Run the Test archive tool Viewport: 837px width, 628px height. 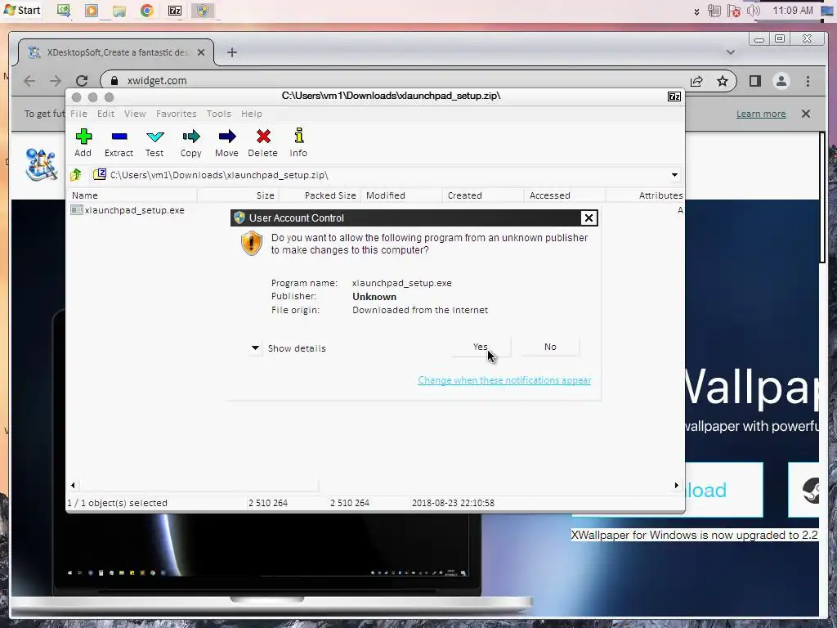point(154,142)
